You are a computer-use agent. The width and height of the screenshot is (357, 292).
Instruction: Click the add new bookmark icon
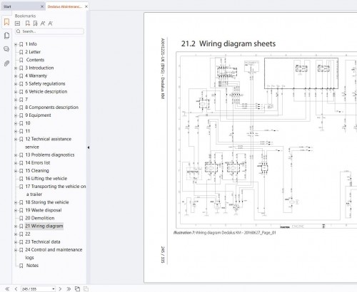28,24
